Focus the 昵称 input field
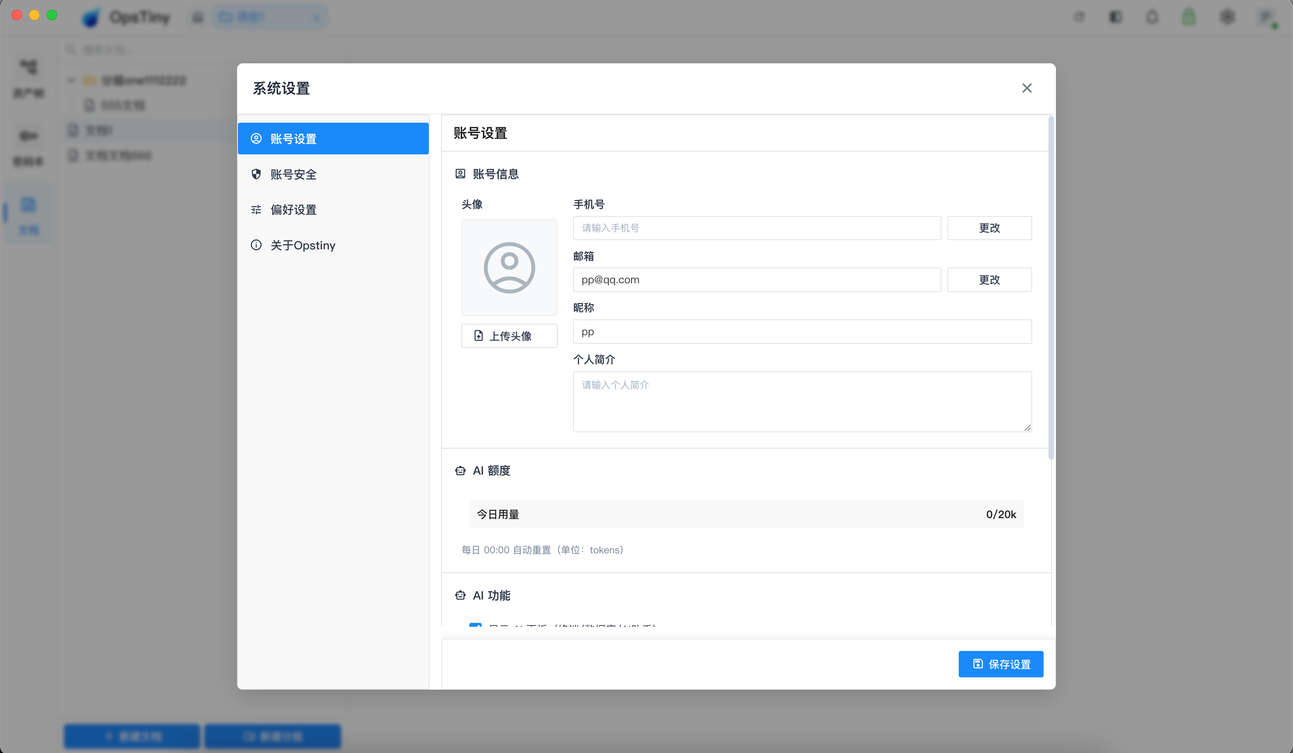Screen dimensions: 1293x753 pyautogui.click(x=802, y=332)
